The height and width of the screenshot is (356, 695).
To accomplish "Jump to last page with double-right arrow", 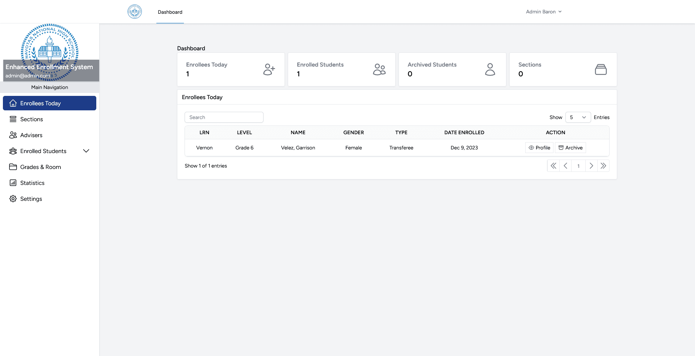I will coord(603,166).
